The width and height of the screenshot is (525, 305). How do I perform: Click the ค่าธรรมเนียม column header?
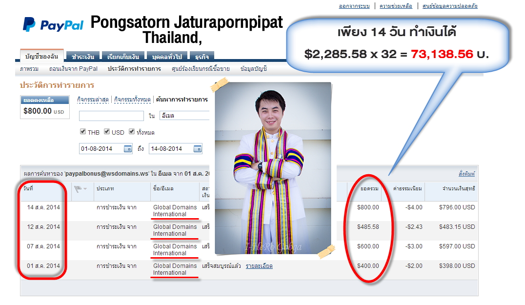coord(407,188)
